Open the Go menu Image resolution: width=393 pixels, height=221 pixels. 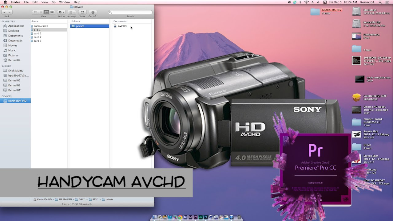coord(54,2)
